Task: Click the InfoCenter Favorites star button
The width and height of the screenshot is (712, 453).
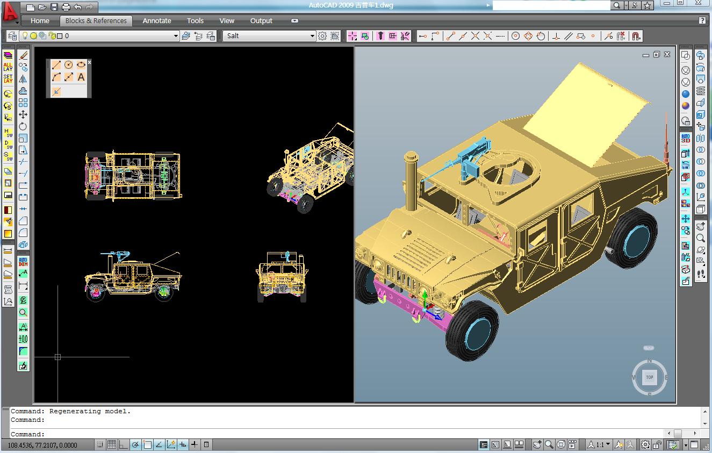Action: point(648,5)
